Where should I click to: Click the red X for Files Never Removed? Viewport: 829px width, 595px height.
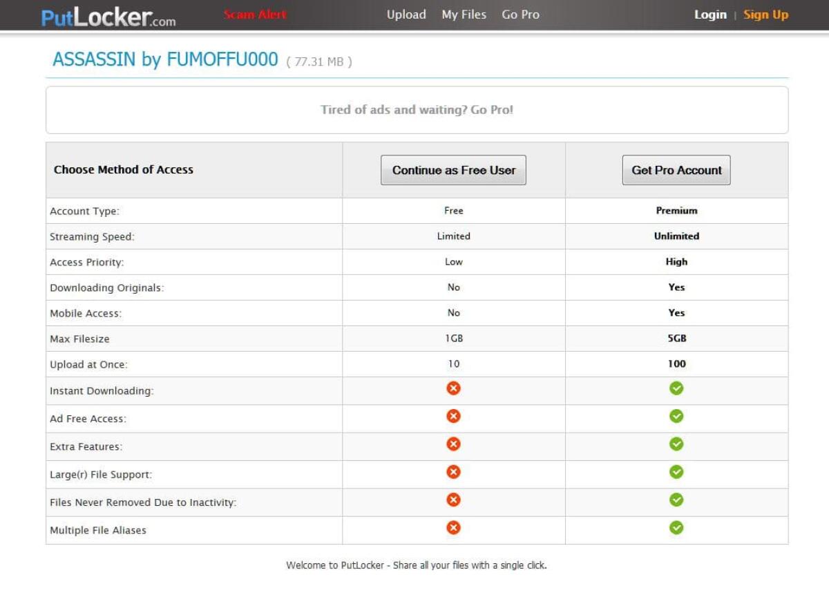[x=453, y=500]
